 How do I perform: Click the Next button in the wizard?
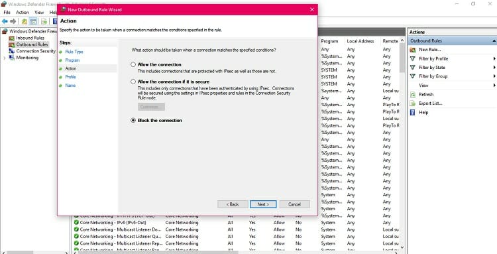click(263, 204)
